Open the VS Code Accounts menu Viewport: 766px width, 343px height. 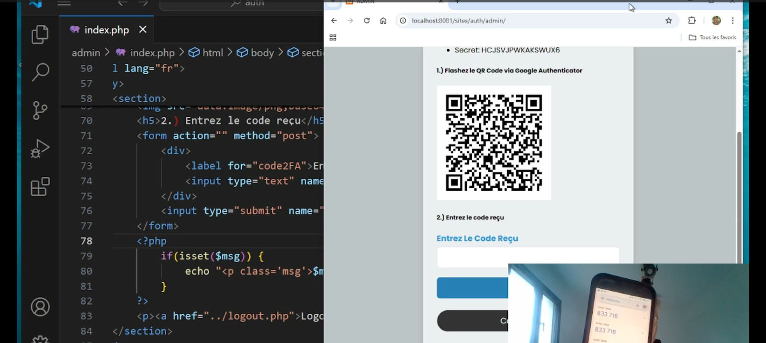click(x=40, y=307)
